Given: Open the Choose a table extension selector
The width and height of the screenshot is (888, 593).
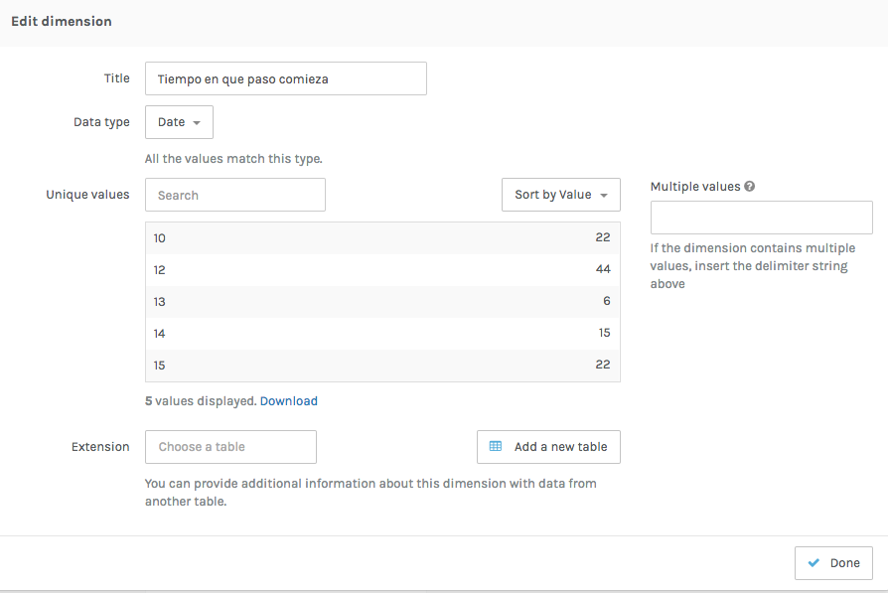Looking at the screenshot, I should tap(230, 447).
